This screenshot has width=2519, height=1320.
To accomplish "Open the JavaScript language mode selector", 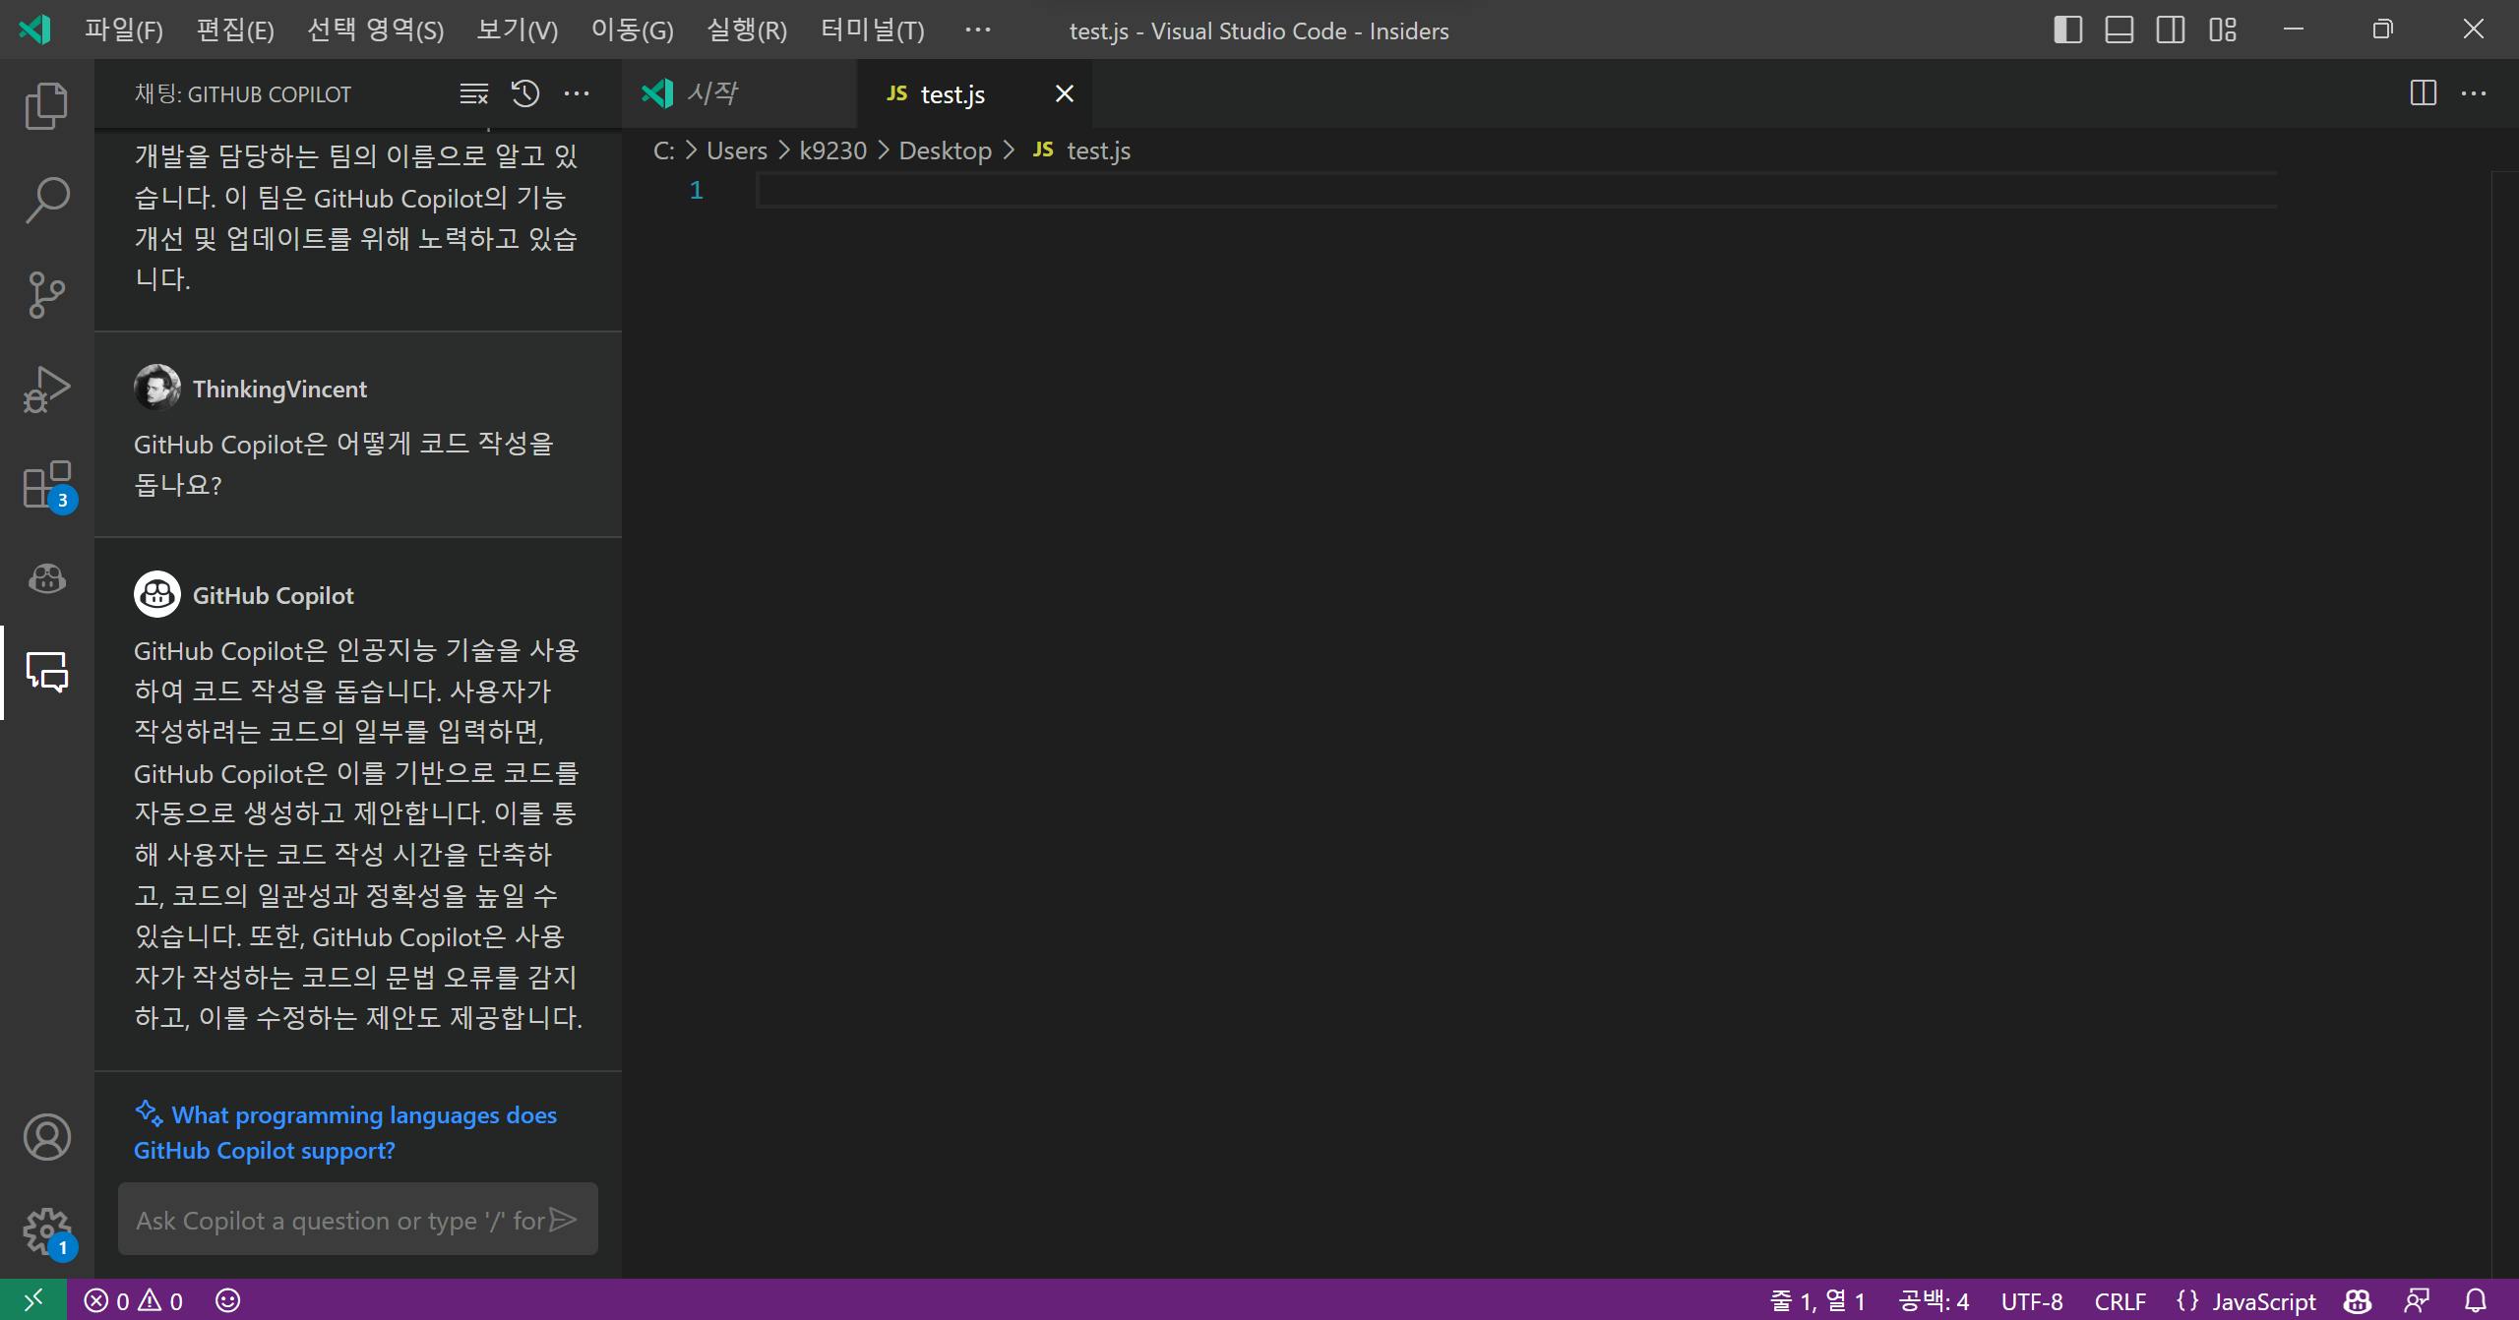I will tap(2263, 1301).
